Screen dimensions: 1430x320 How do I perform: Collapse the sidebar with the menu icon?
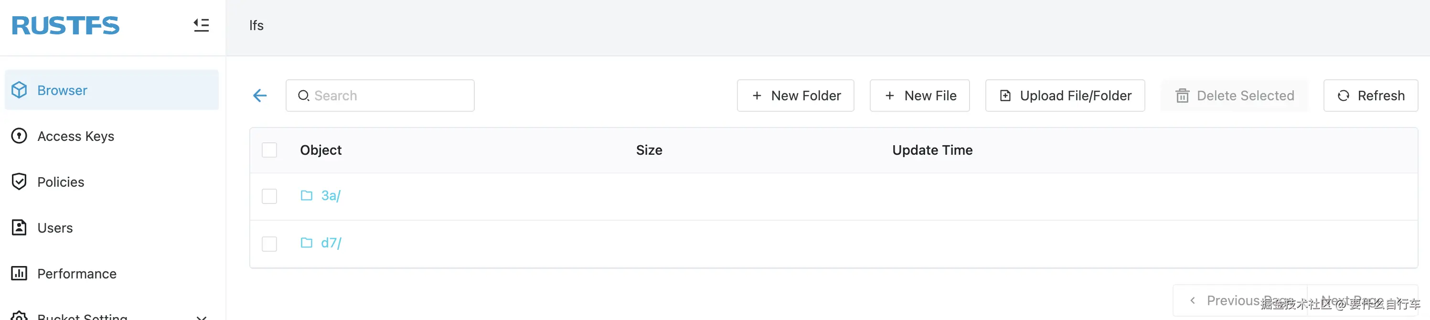tap(201, 25)
